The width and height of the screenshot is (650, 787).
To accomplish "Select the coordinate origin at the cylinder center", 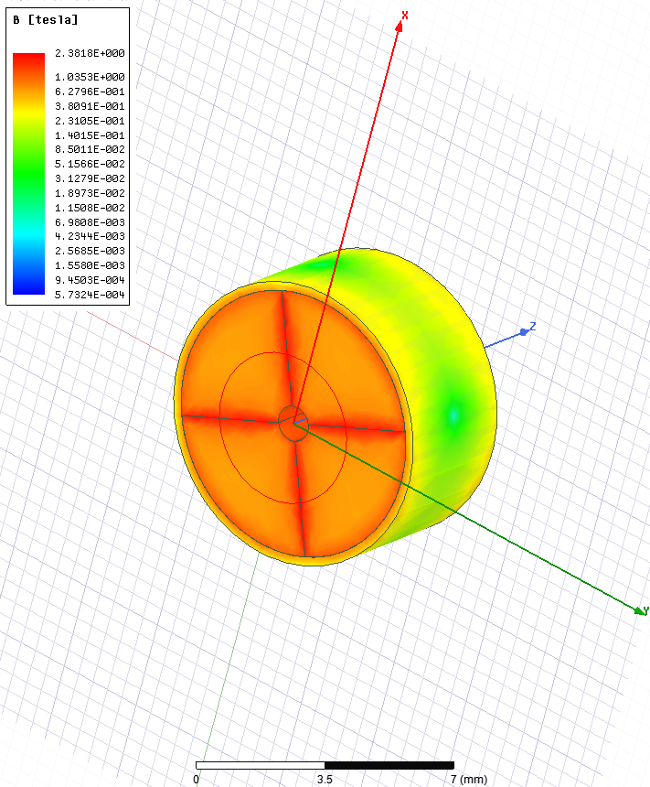I will click(x=293, y=422).
